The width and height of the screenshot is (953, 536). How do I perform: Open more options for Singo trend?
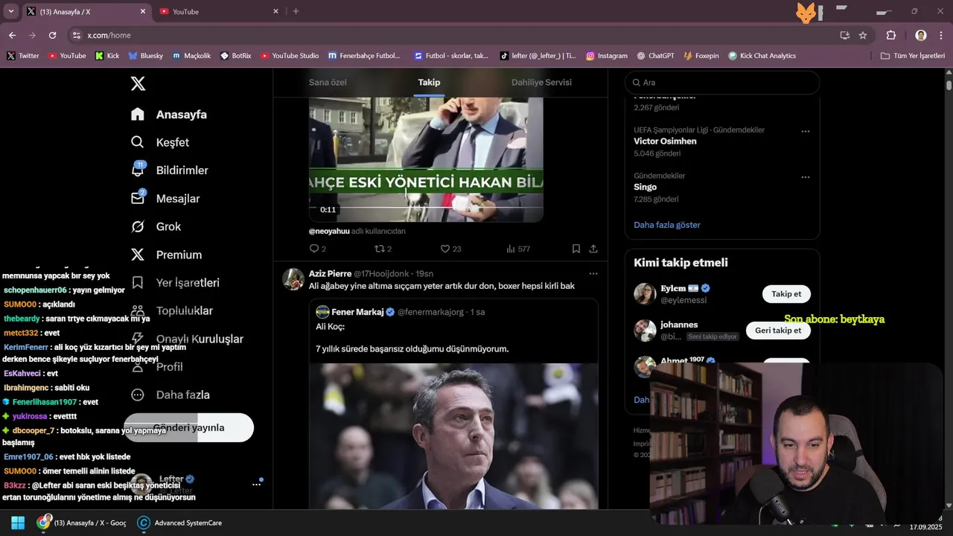point(805,177)
